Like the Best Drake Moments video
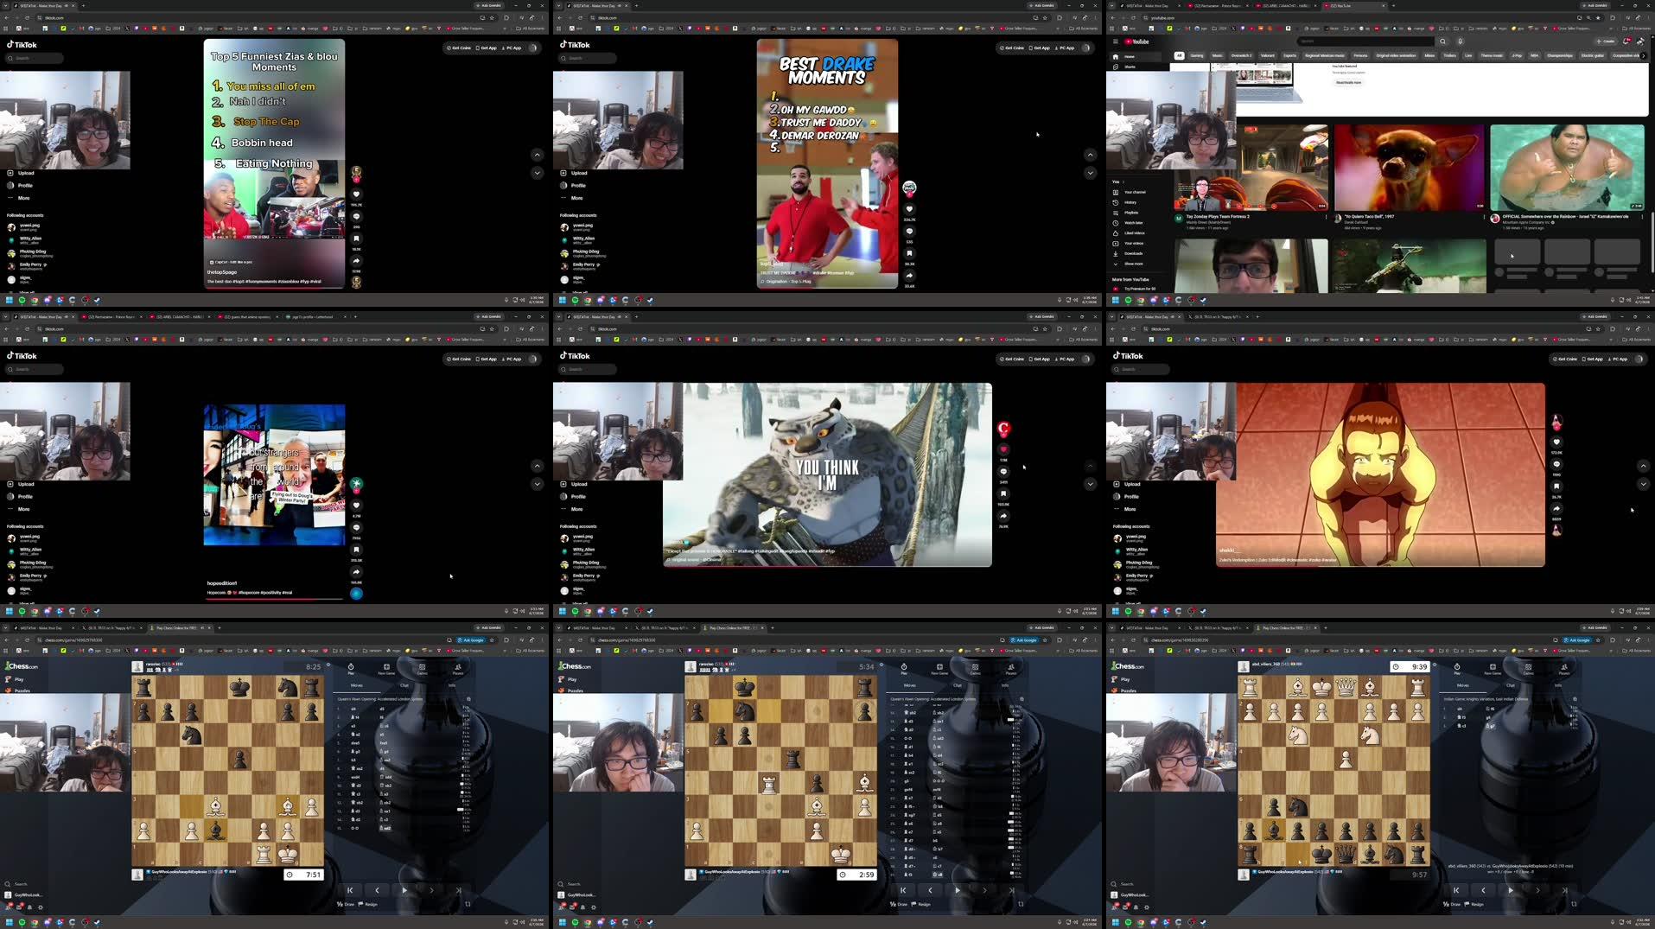Viewport: 1655px width, 929px height. [x=909, y=209]
